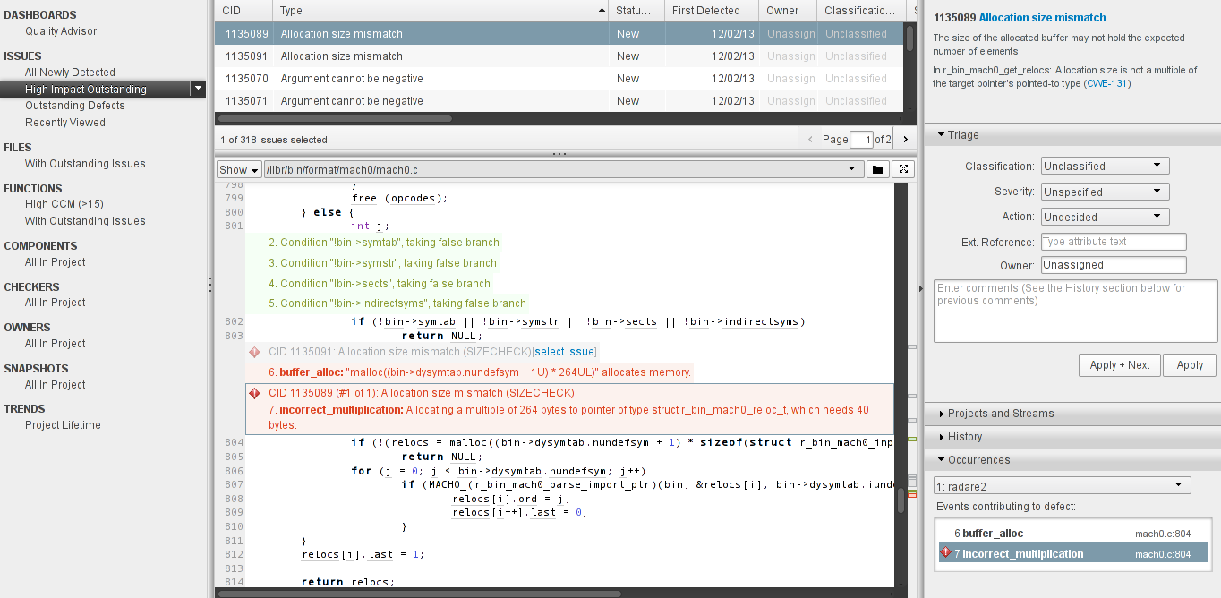Expand the source code view to full screen
This screenshot has height=598, width=1221.
pos(902,168)
